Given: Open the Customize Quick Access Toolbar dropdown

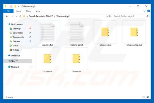Looking at the screenshot, I should (x=19, y=7).
